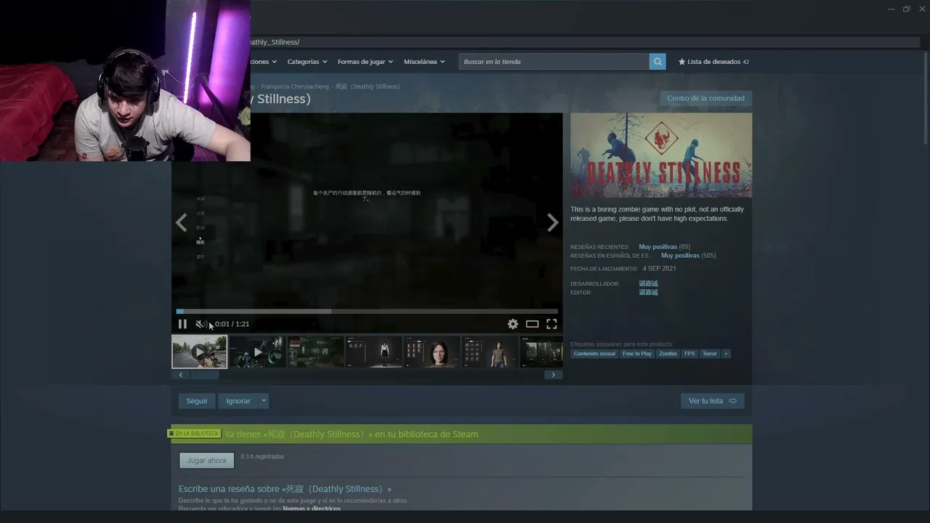Click the thumbnail strip scrollbar handle
The width and height of the screenshot is (930, 523).
tap(204, 375)
